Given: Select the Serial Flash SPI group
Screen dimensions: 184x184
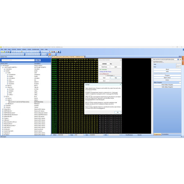Looking at the screenshot, I should 8,131.
